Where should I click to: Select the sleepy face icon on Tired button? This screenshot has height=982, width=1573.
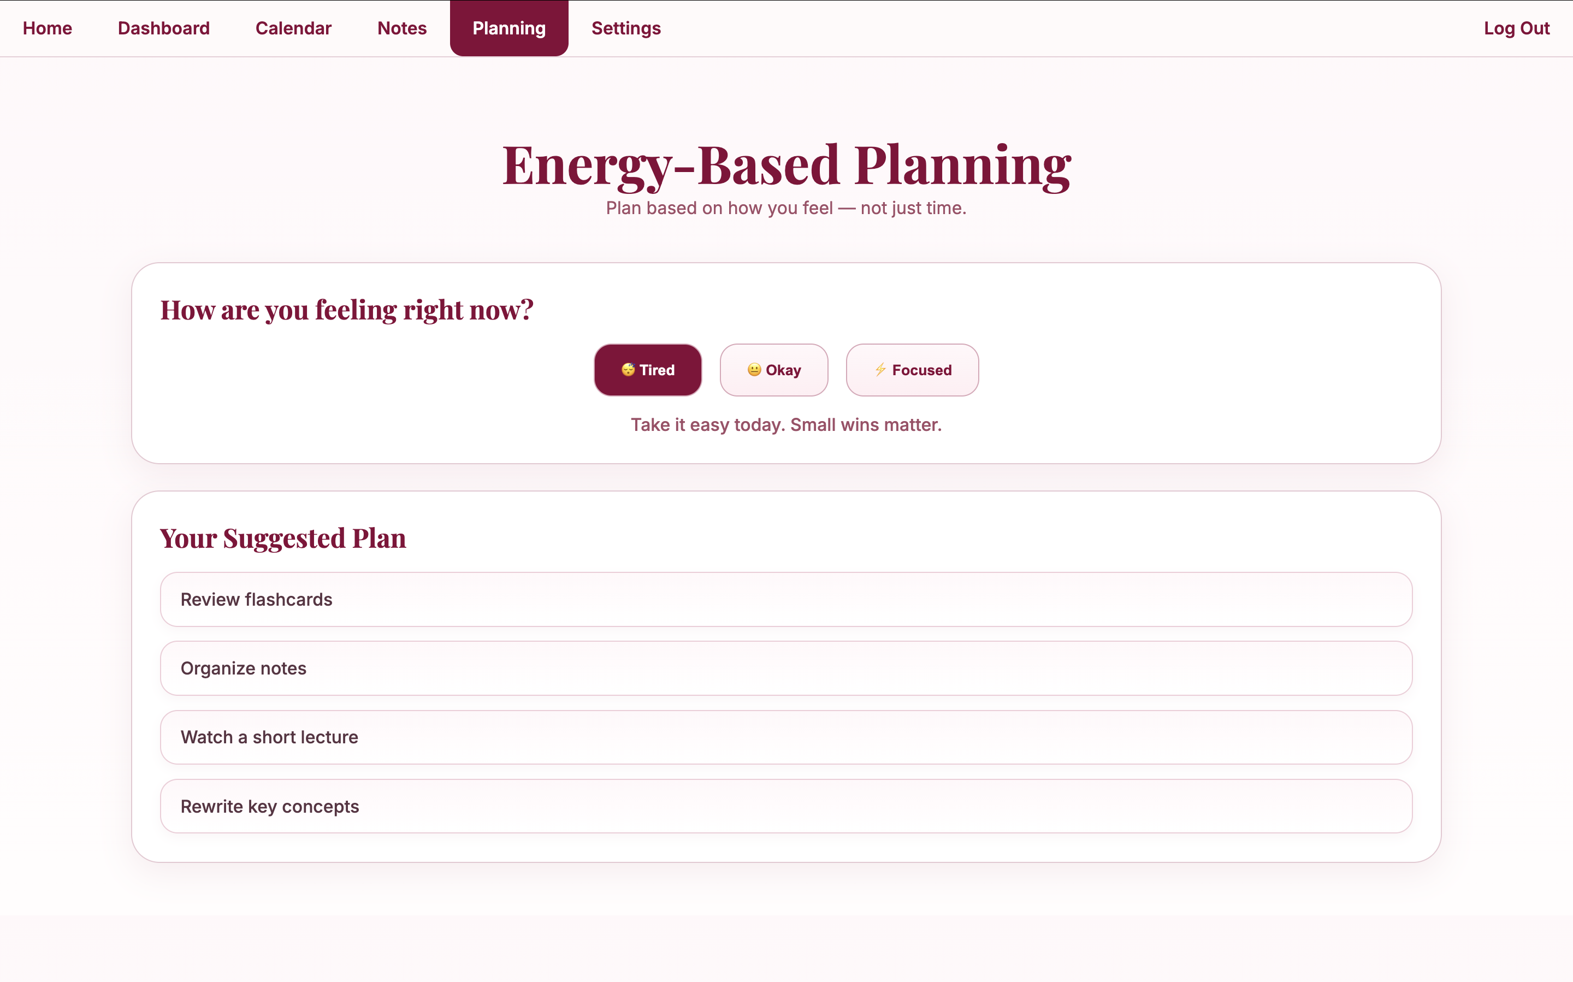pos(628,370)
